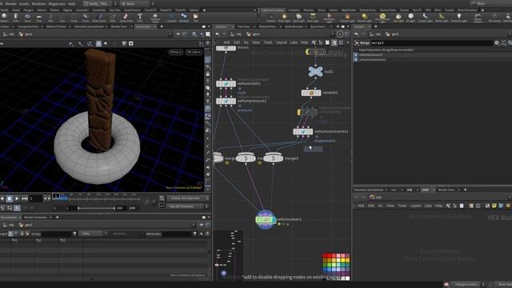Open the Render menu

pos(10,4)
